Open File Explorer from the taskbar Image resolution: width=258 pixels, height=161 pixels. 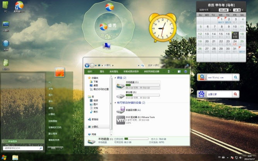[x=15, y=157]
